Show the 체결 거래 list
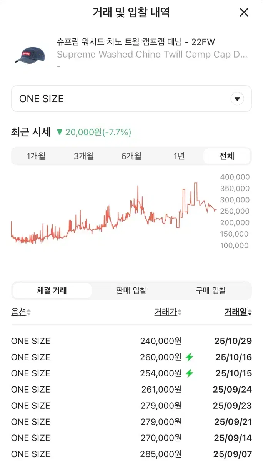Screen dimensions: 263x461 (x=52, y=290)
